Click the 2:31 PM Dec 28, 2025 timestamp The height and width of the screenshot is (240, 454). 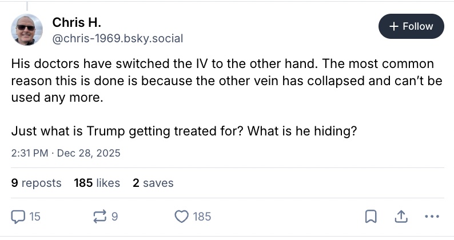click(66, 153)
